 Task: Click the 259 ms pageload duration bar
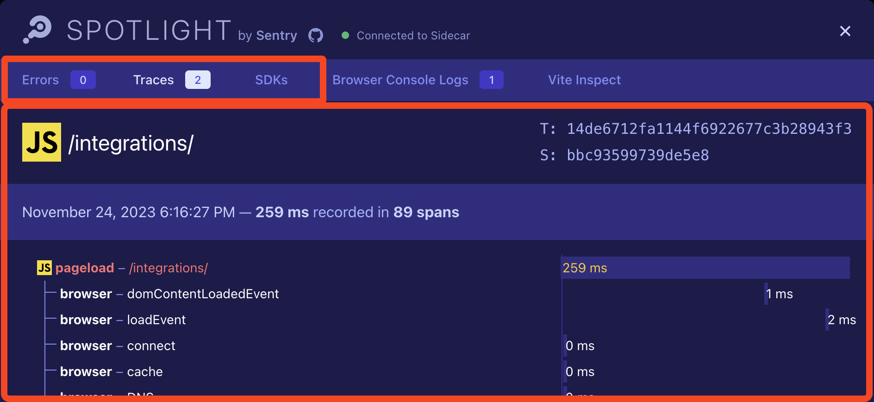click(x=705, y=268)
